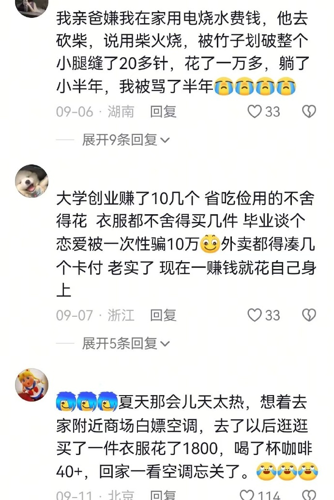The width and height of the screenshot is (334, 500).
Task: Open the Sailor Moon doll avatar profile
Action: [x=31, y=385]
